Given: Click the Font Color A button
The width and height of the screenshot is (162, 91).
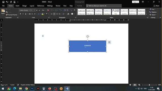Looking at the screenshot, I should 47,14.
